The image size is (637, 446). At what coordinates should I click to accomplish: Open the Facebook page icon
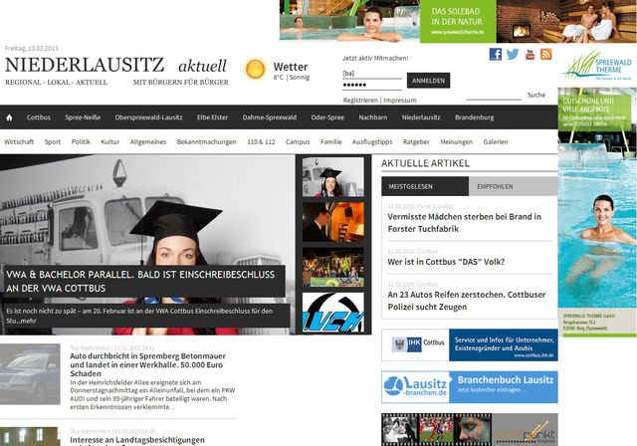tap(496, 54)
